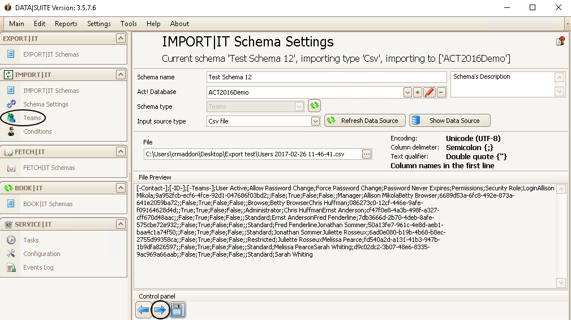Click the Configuration tools icon
571x320 pixels.
click(x=11, y=253)
